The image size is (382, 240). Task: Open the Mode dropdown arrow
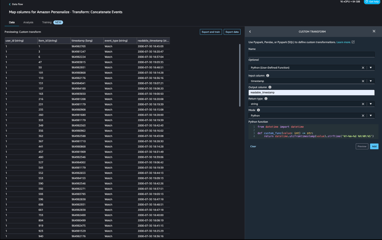pos(371,115)
